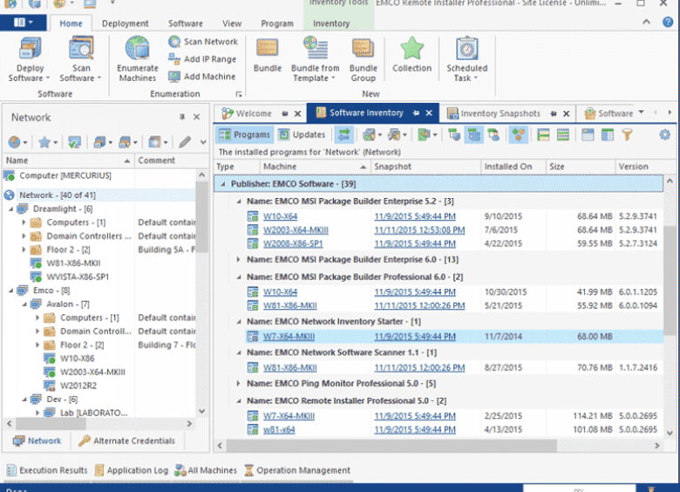Open W2003-X64-MKIII machine link
This screenshot has height=492, width=680.
[x=296, y=230]
